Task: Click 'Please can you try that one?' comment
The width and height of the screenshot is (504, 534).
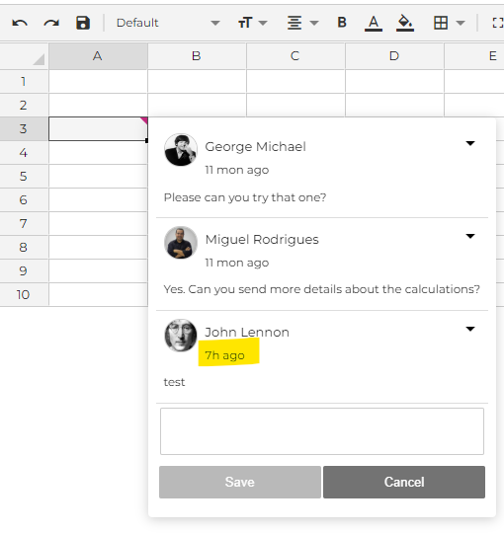Action: 245,197
